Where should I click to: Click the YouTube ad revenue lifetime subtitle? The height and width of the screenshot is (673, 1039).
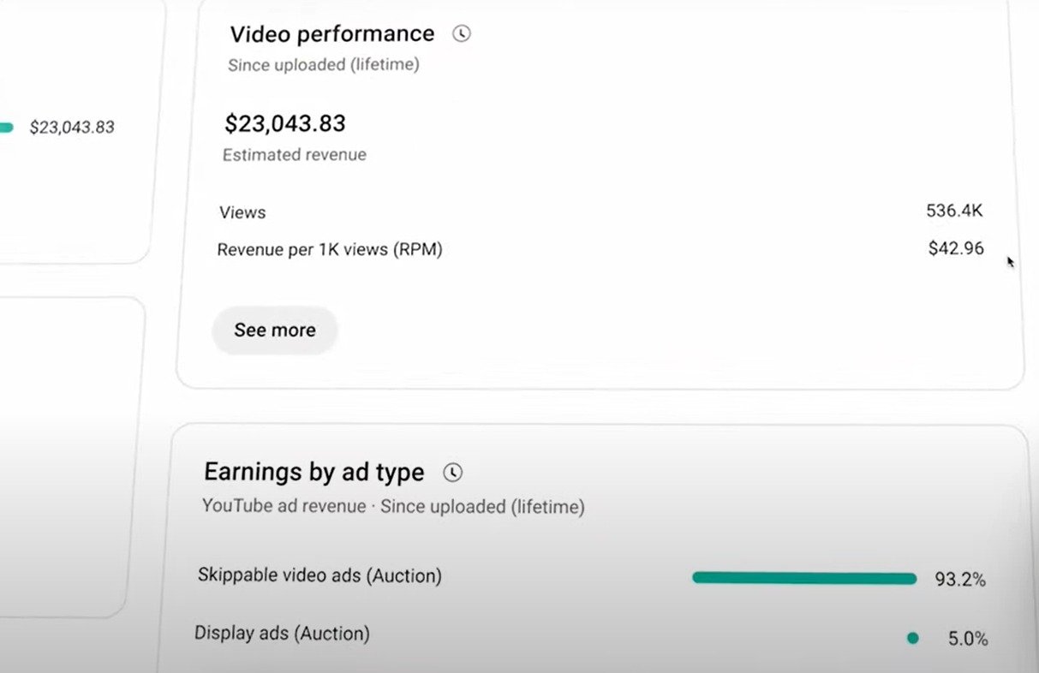tap(393, 507)
